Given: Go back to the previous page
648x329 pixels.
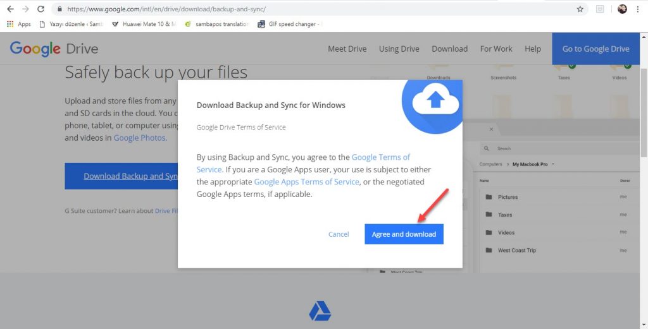Looking at the screenshot, I should pyautogui.click(x=10, y=9).
